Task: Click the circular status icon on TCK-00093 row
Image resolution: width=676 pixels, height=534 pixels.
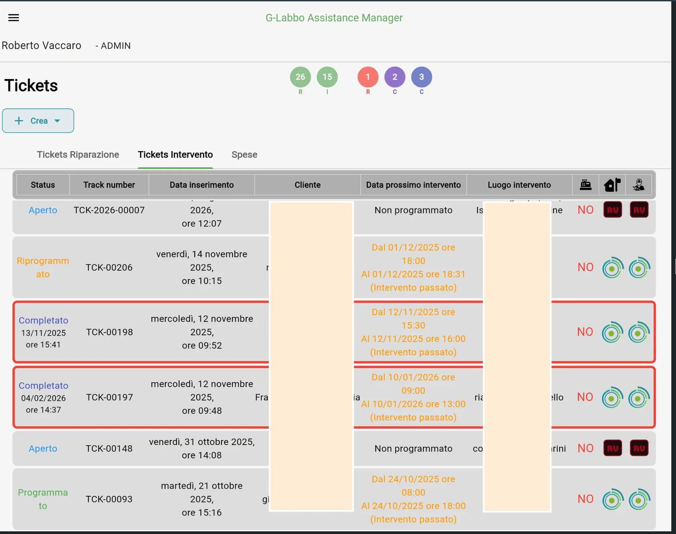Action: pos(612,499)
